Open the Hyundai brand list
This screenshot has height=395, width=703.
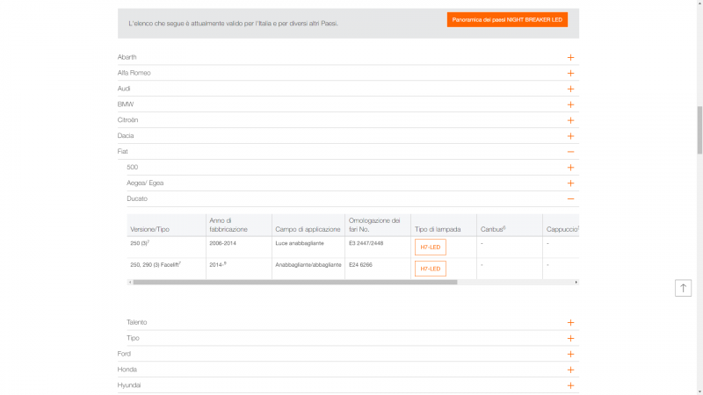click(570, 385)
